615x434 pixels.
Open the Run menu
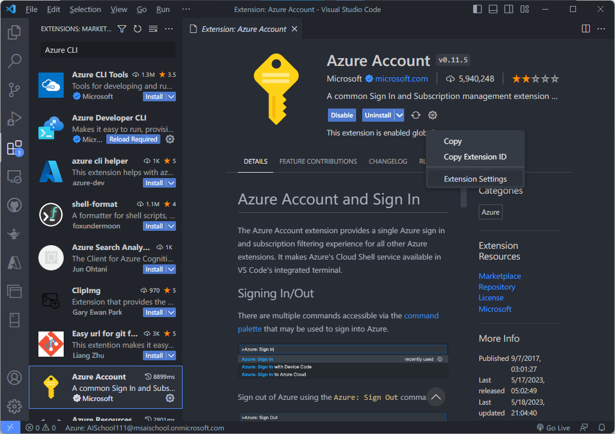coord(163,9)
